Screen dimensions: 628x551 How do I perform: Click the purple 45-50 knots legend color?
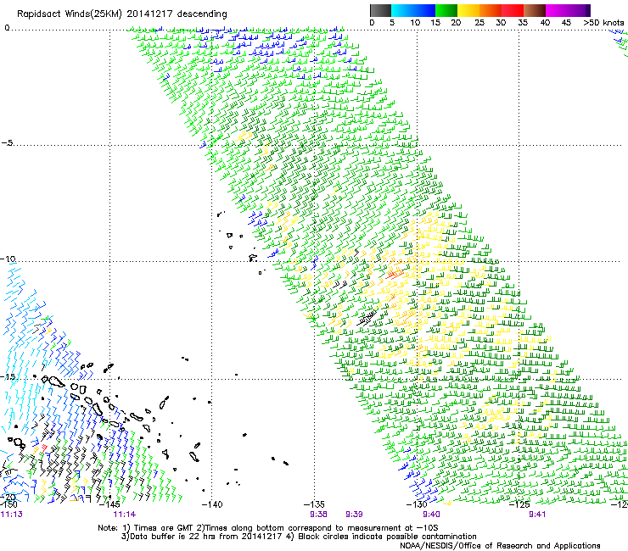(579, 10)
